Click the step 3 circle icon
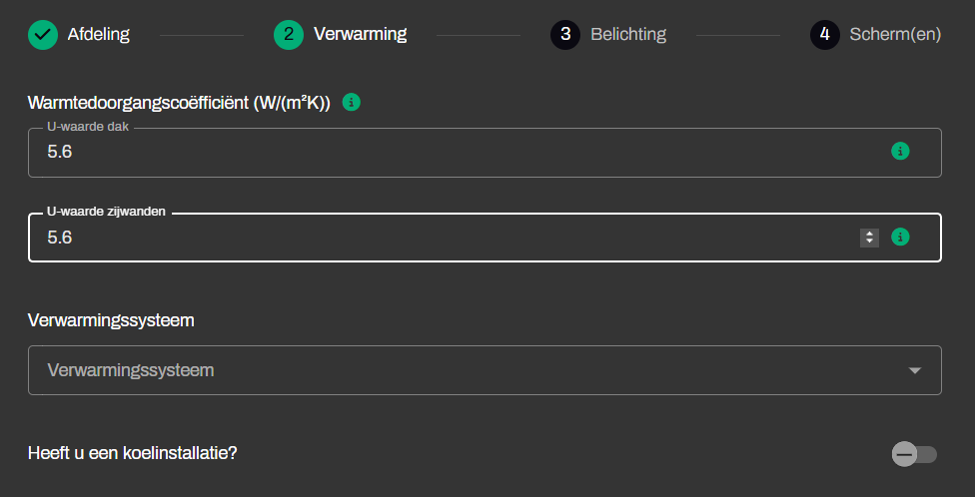Viewport: 975px width, 497px height. [564, 35]
